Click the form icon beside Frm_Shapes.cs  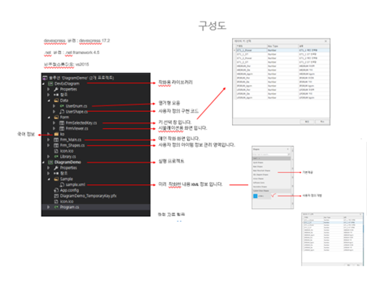56,145
